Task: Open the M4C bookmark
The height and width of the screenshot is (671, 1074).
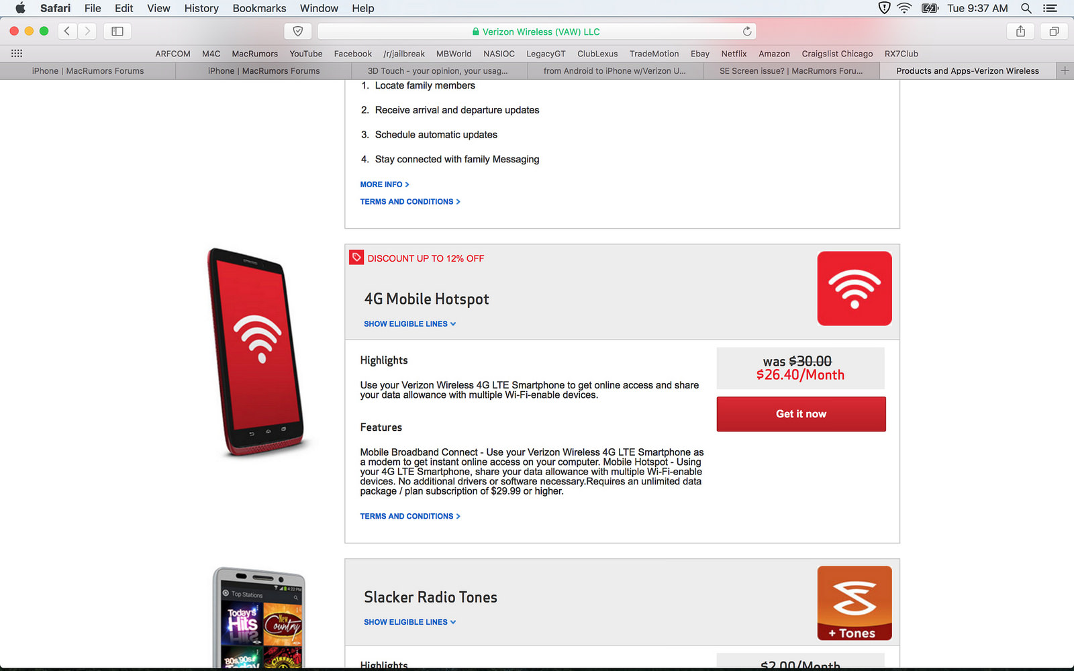Action: click(211, 54)
